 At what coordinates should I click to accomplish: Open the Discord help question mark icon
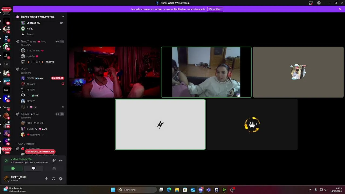[x=319, y=3]
